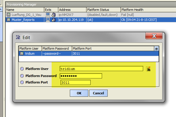Click computer Exts icon in Lueftung_DG_1_Visu row
The height and width of the screenshot is (117, 176).
pos(48,15)
